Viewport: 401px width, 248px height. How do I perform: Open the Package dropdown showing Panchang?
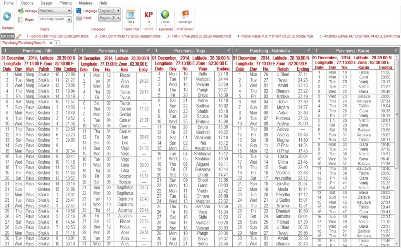click(55, 11)
